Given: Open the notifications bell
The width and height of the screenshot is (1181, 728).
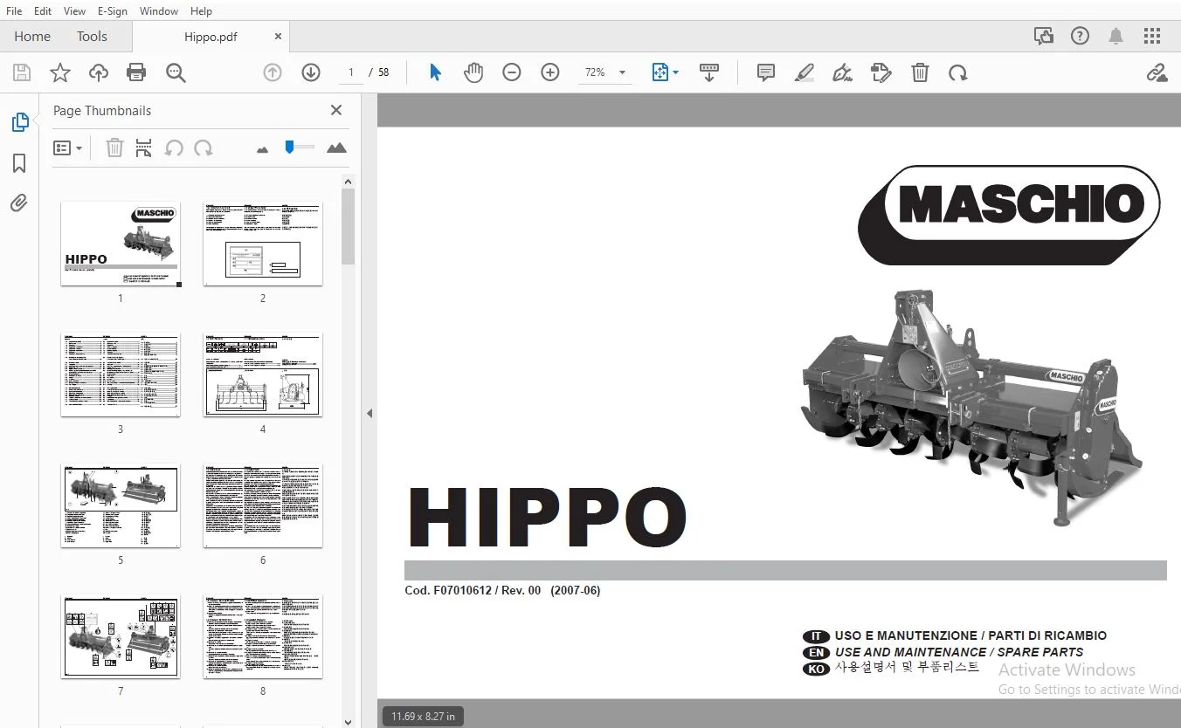Looking at the screenshot, I should [1115, 36].
